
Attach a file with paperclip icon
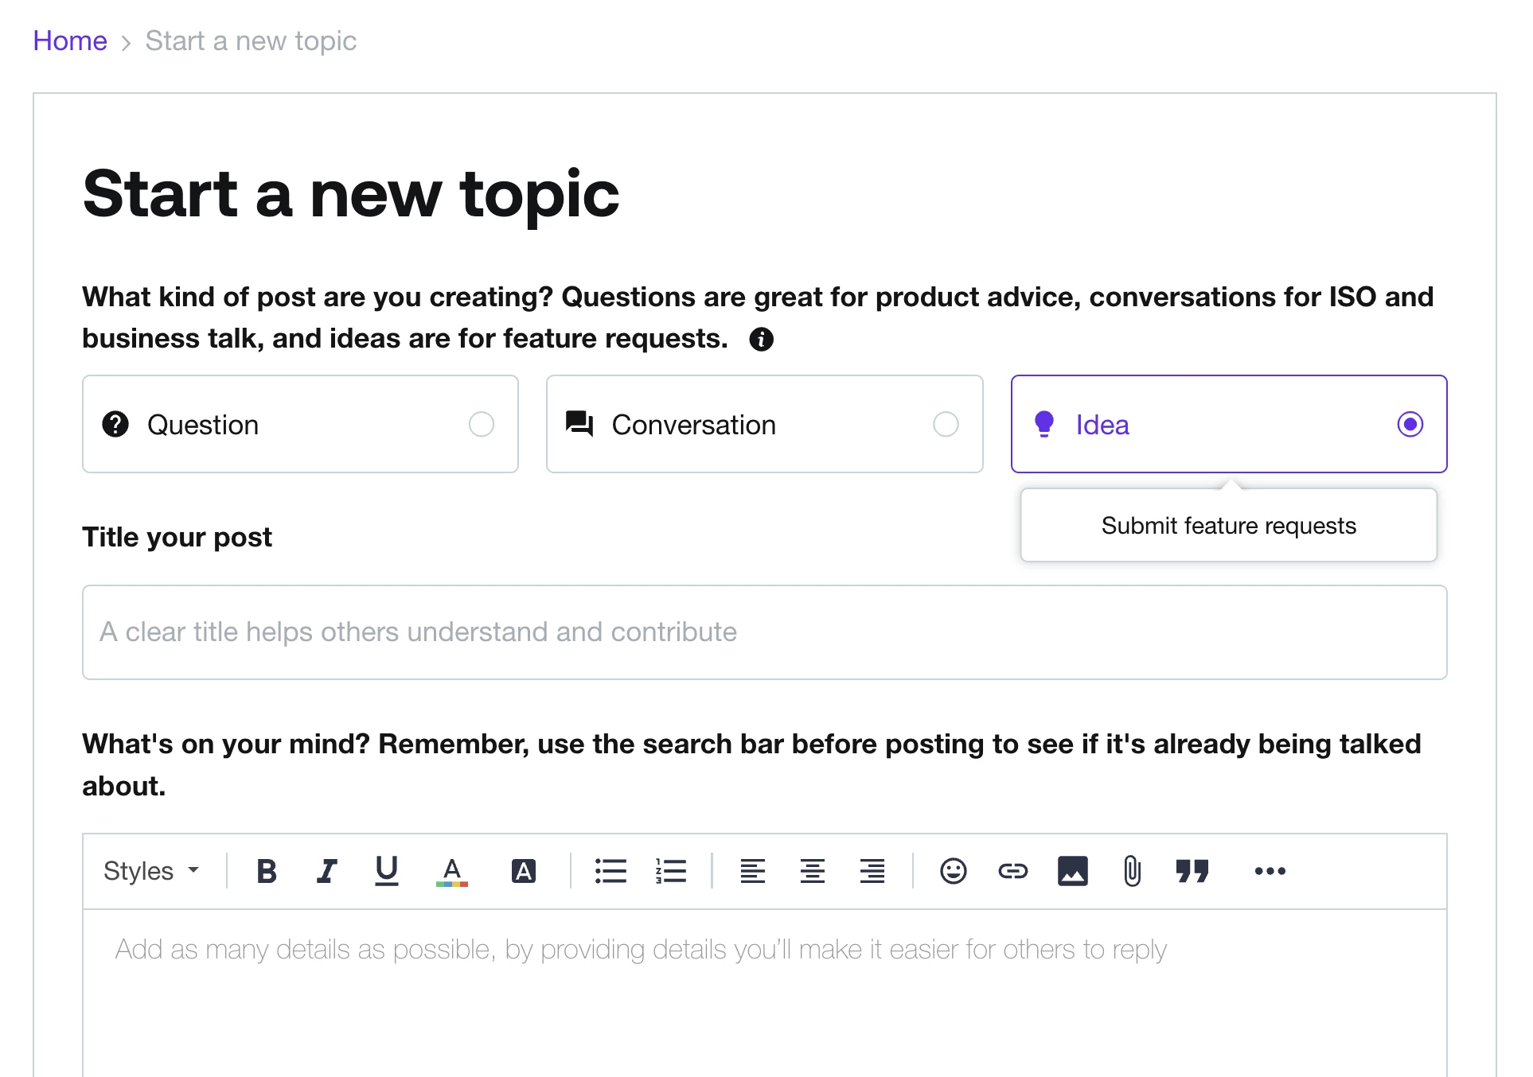coord(1132,871)
